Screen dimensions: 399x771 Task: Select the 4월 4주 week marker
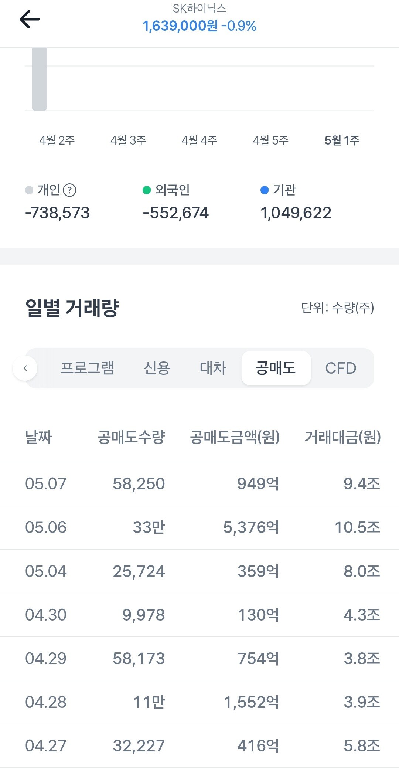(199, 140)
